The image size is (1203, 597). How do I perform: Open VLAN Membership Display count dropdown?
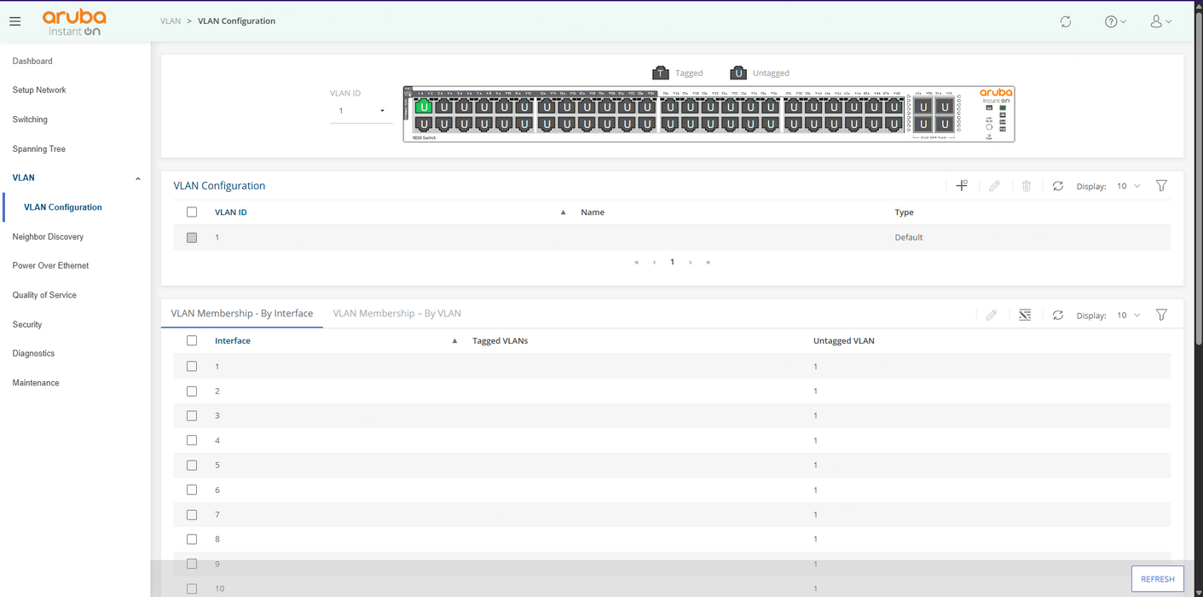click(1129, 315)
